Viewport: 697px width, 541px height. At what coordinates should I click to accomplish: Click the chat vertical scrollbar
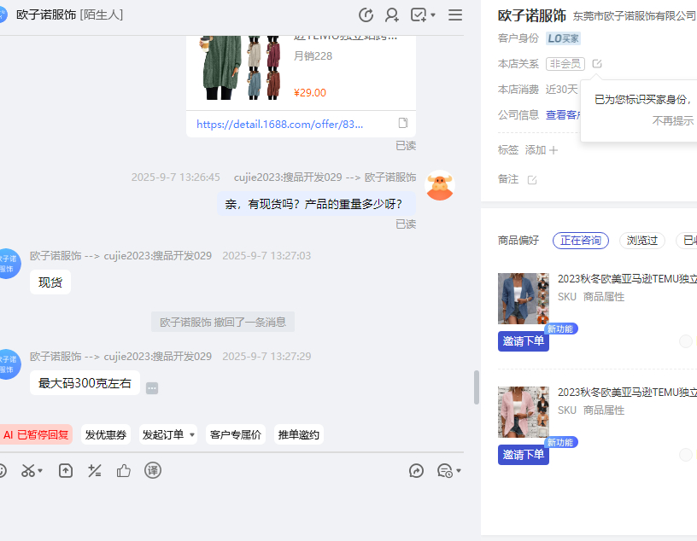click(x=477, y=387)
